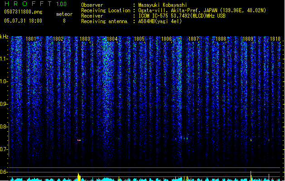Click the 1808 time marker

pos(221,39)
